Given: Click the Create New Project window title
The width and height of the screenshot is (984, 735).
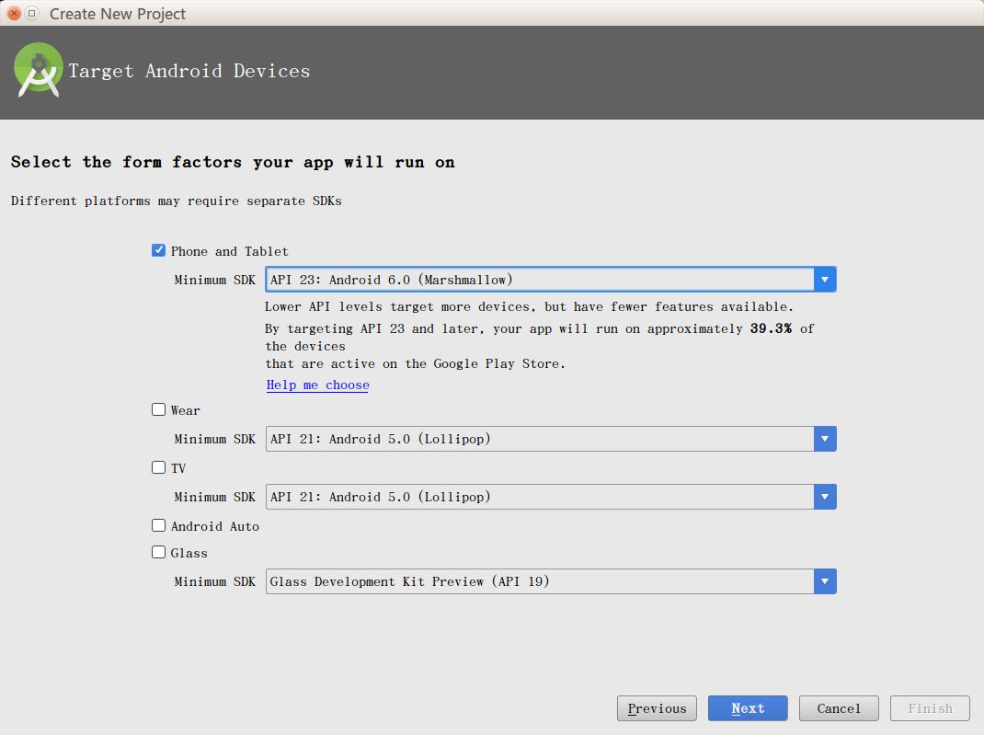Looking at the screenshot, I should coord(118,14).
